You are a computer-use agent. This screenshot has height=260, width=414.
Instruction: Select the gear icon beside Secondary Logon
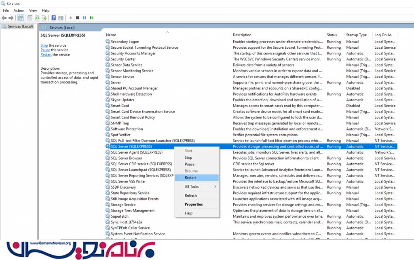pyautogui.click(x=108, y=41)
